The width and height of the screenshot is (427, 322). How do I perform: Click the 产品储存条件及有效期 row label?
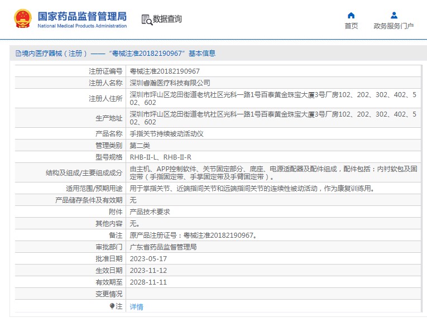coord(89,200)
